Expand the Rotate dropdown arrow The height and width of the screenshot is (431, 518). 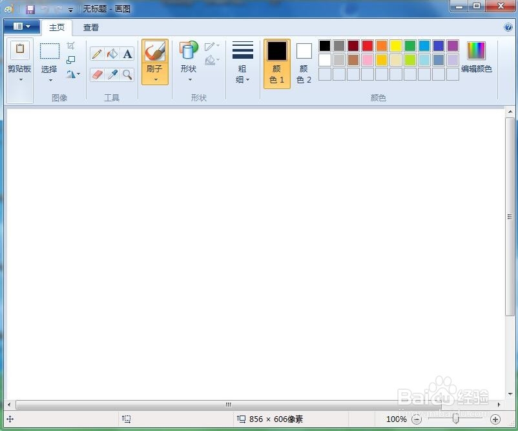79,74
